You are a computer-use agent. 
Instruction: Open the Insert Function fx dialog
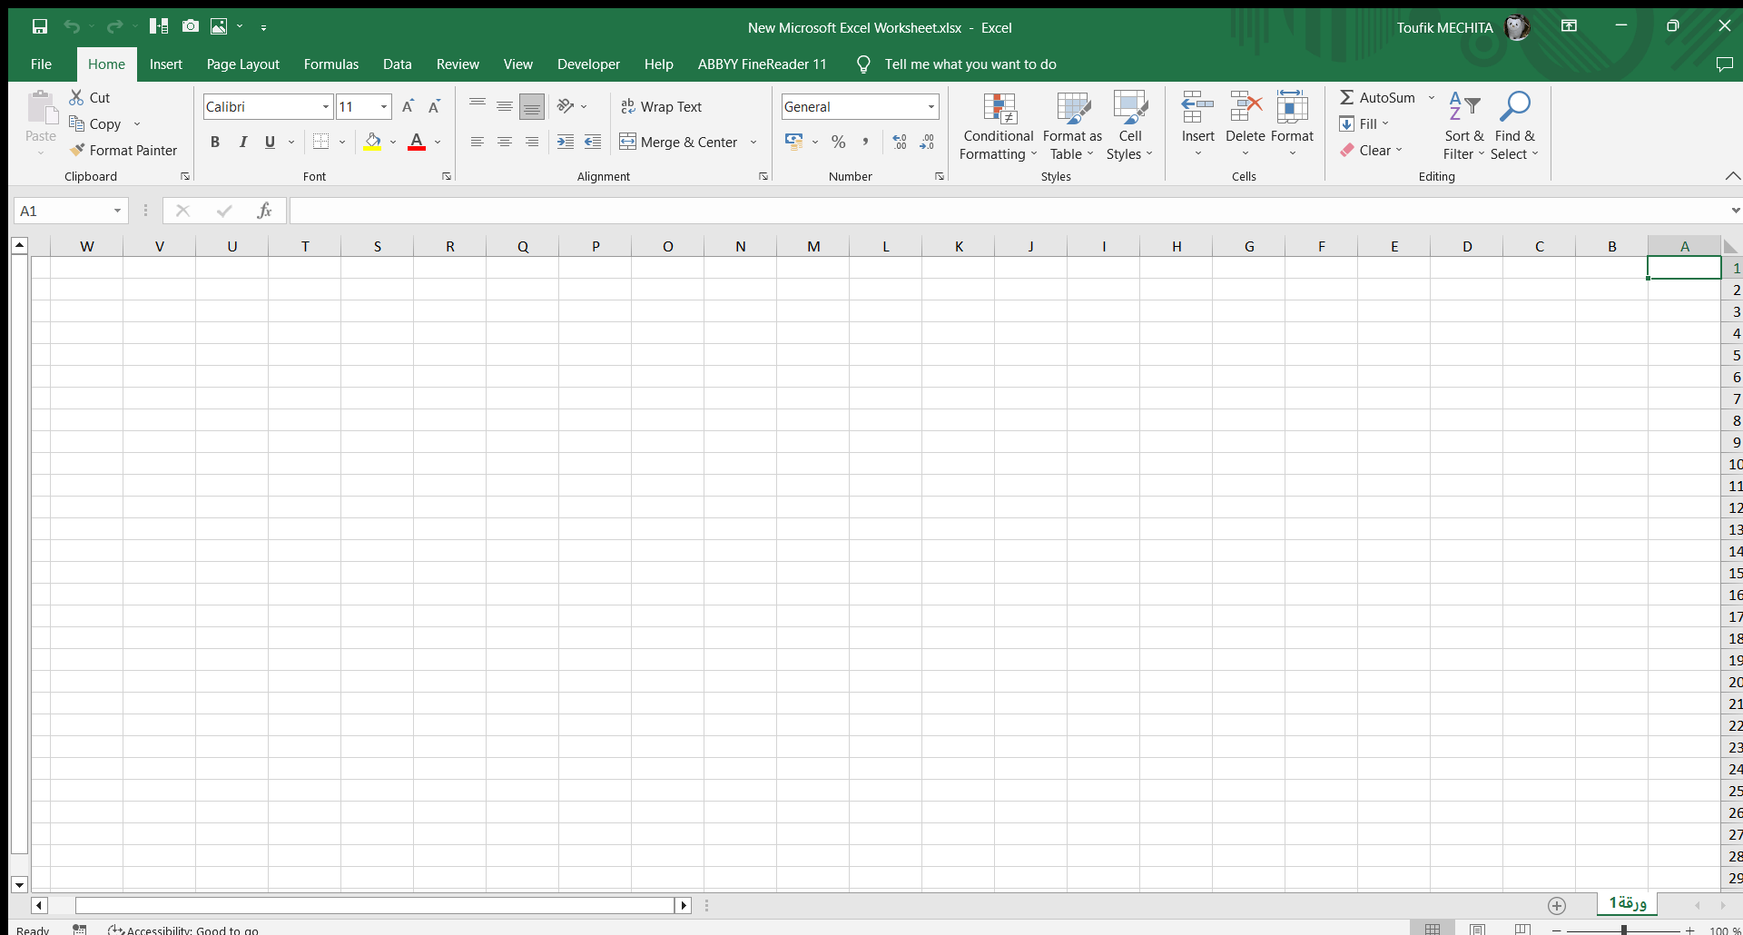(264, 211)
